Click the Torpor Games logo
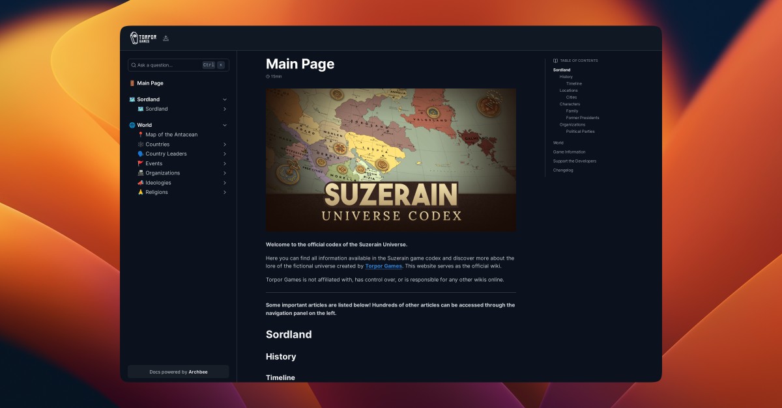This screenshot has height=408, width=782. (x=143, y=38)
